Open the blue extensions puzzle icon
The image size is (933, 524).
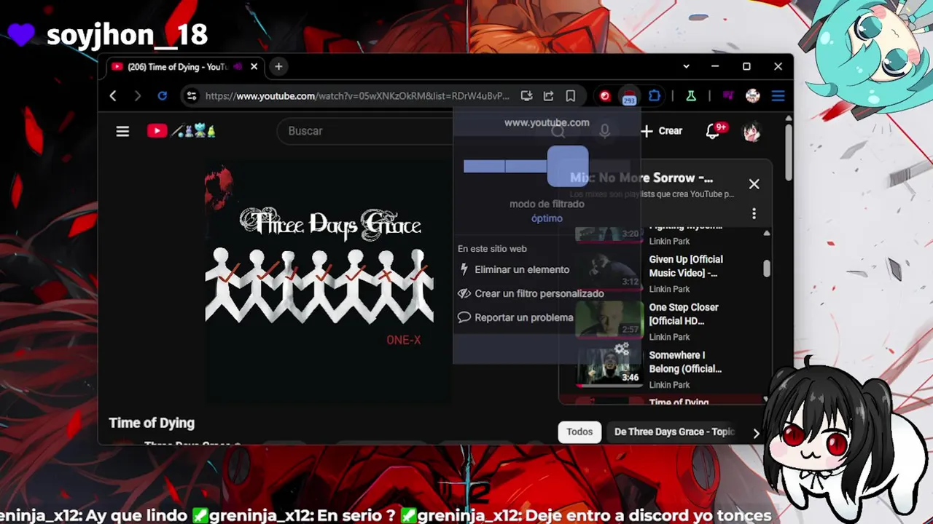655,96
